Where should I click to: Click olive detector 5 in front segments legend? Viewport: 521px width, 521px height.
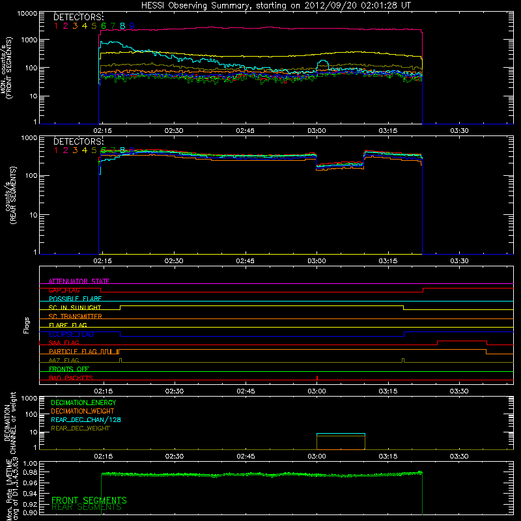click(x=94, y=26)
